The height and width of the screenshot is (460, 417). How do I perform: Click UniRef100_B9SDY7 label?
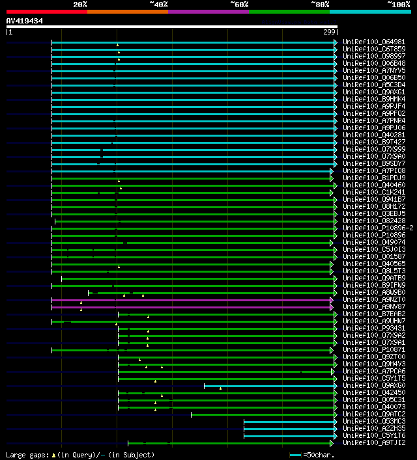pyautogui.click(x=374, y=164)
